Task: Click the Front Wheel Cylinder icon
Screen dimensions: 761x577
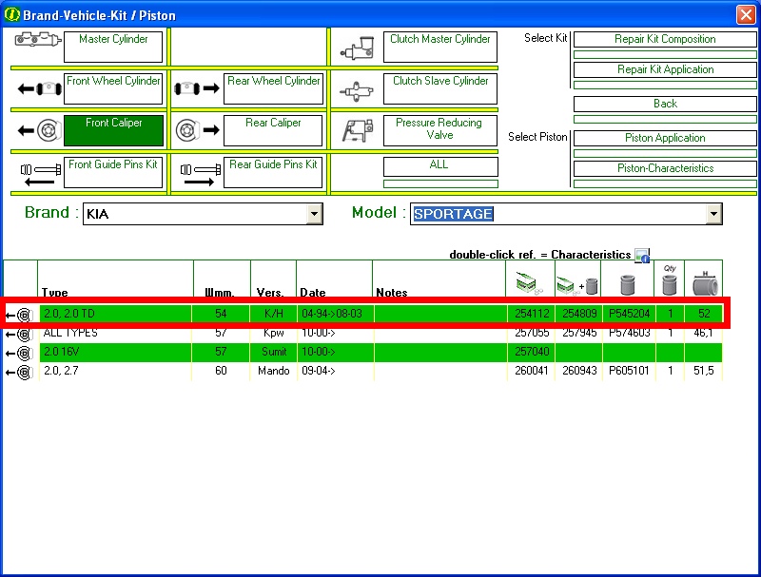Action: coord(36,88)
